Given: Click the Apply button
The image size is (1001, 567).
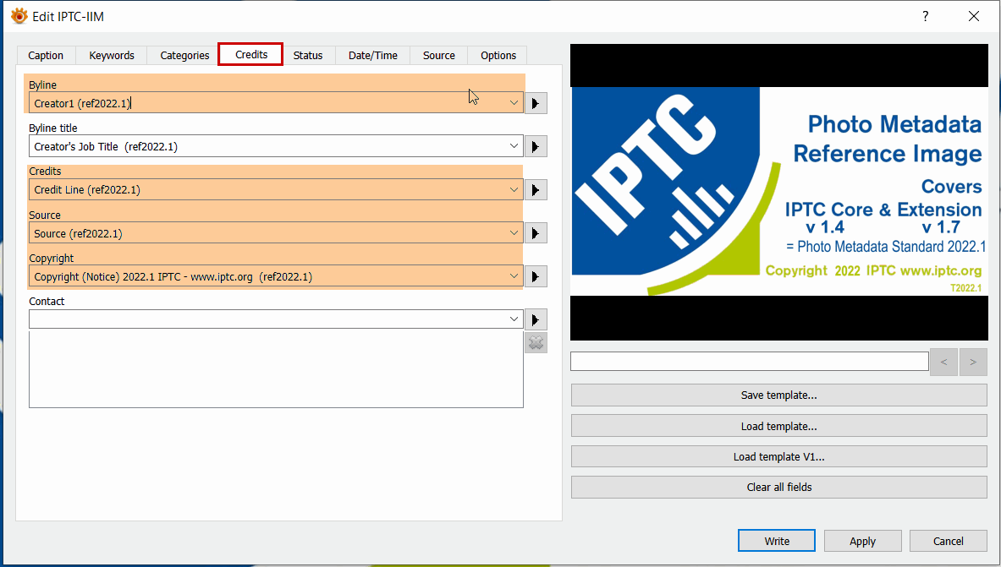Looking at the screenshot, I should coord(862,541).
